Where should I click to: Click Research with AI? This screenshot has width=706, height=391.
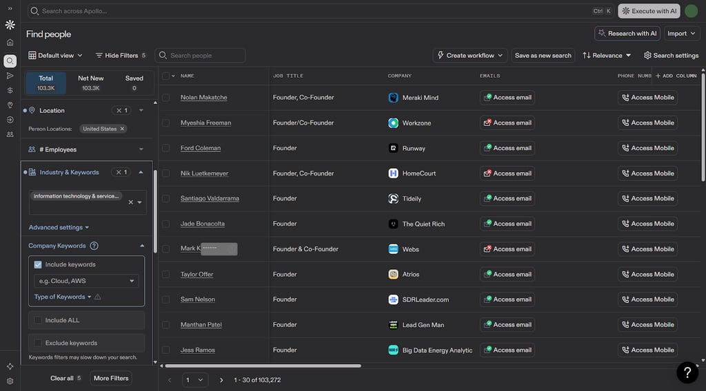(x=627, y=33)
